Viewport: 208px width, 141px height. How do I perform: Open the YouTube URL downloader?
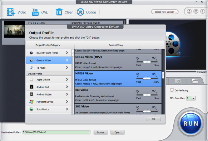coord(34,12)
